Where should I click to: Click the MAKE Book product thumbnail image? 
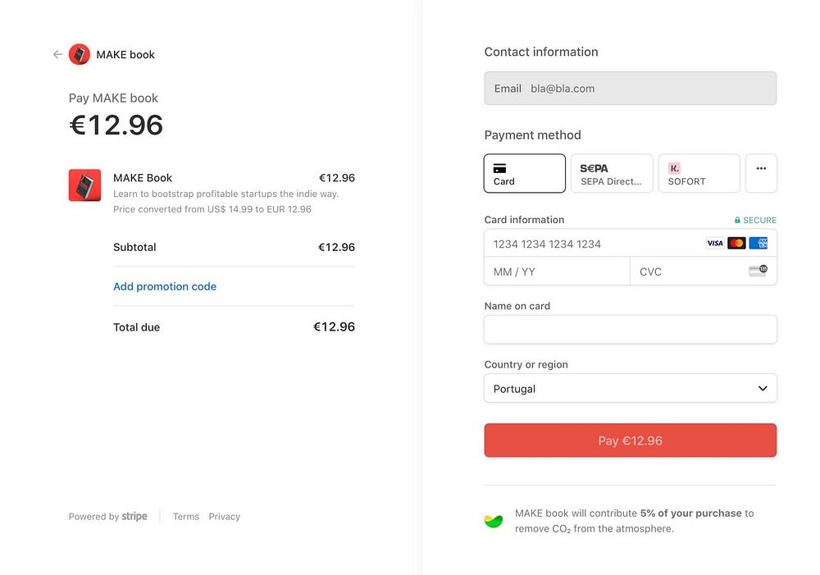click(x=84, y=185)
